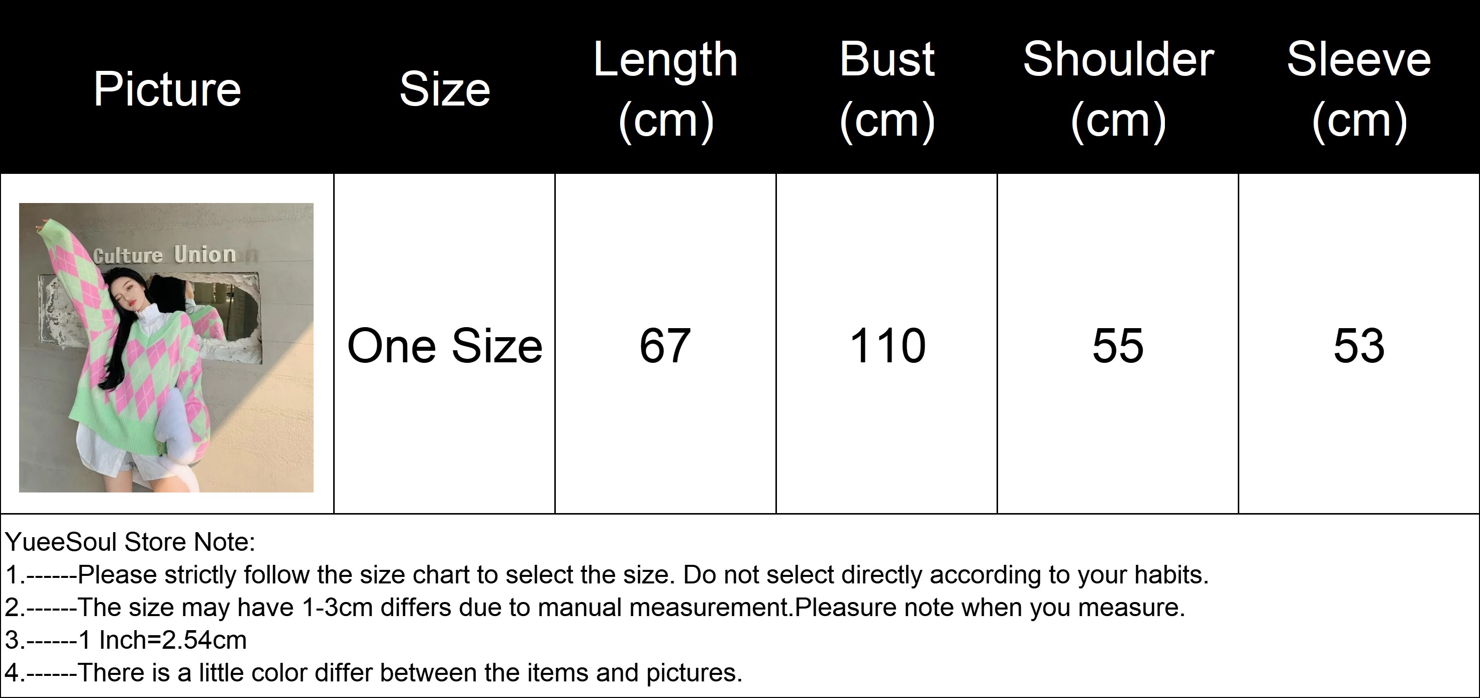Click the Length (cm) header cell
This screenshot has height=698, width=1480.
click(x=665, y=89)
